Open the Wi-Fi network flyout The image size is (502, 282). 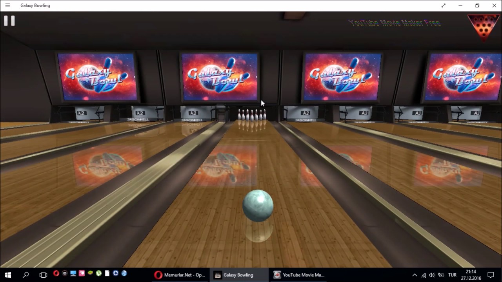424,275
